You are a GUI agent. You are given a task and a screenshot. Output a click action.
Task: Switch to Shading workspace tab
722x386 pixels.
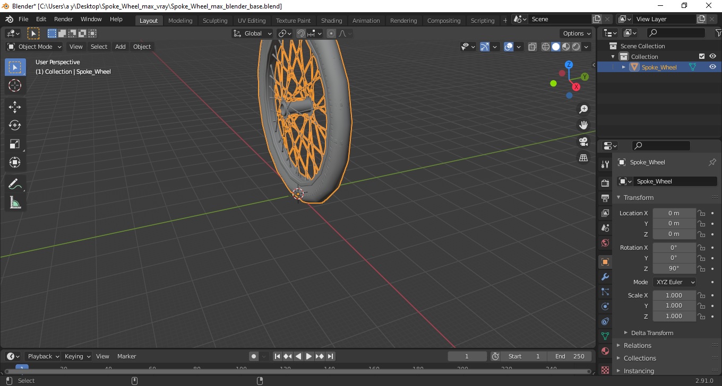(332, 21)
